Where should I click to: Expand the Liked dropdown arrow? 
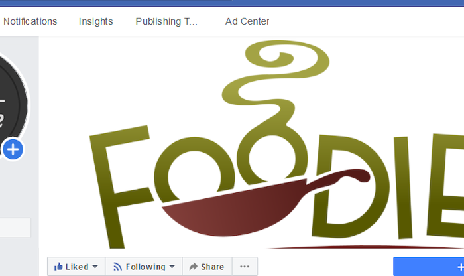click(95, 267)
